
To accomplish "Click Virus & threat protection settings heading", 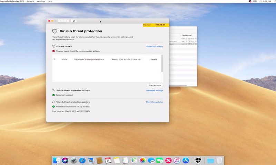I will [73, 90].
